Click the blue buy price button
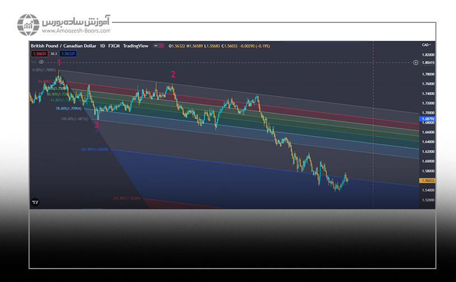Viewport: 456px width, 282px height. coord(69,54)
